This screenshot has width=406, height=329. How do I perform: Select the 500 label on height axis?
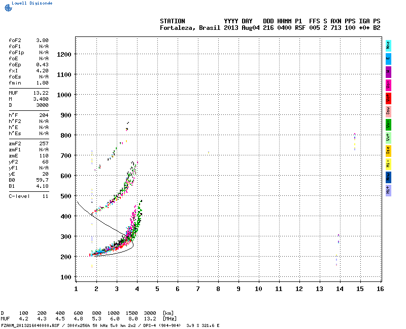(66, 196)
